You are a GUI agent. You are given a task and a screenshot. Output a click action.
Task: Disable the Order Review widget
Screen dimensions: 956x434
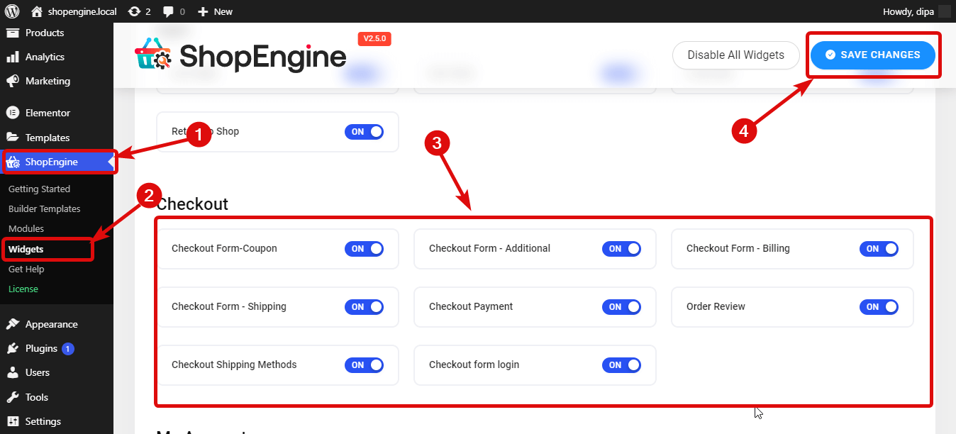[x=879, y=307]
